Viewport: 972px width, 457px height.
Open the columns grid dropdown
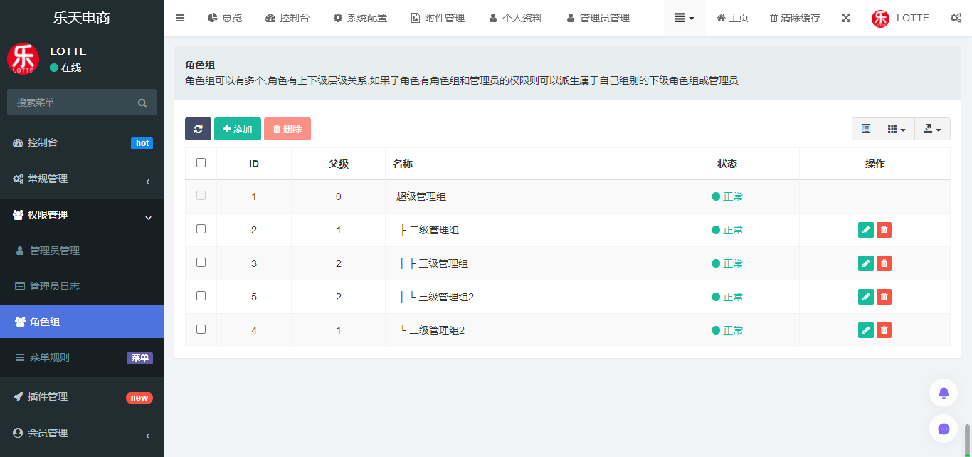click(x=897, y=129)
